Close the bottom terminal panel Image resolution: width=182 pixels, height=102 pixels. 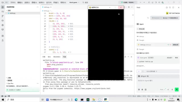click(131, 57)
